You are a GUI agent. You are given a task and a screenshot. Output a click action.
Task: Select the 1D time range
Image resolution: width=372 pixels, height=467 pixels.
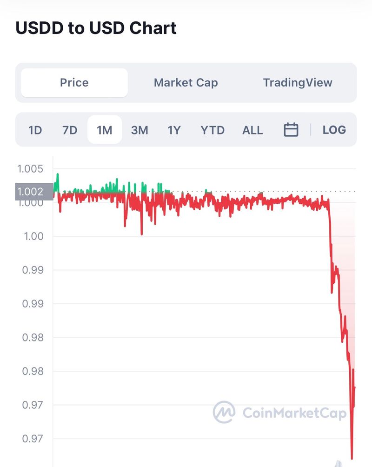tap(35, 130)
